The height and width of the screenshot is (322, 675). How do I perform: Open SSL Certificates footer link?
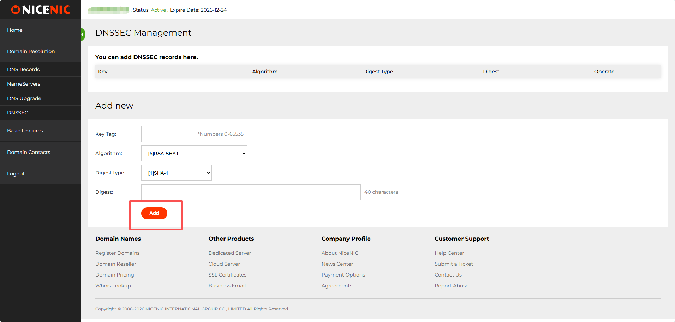coord(227,275)
